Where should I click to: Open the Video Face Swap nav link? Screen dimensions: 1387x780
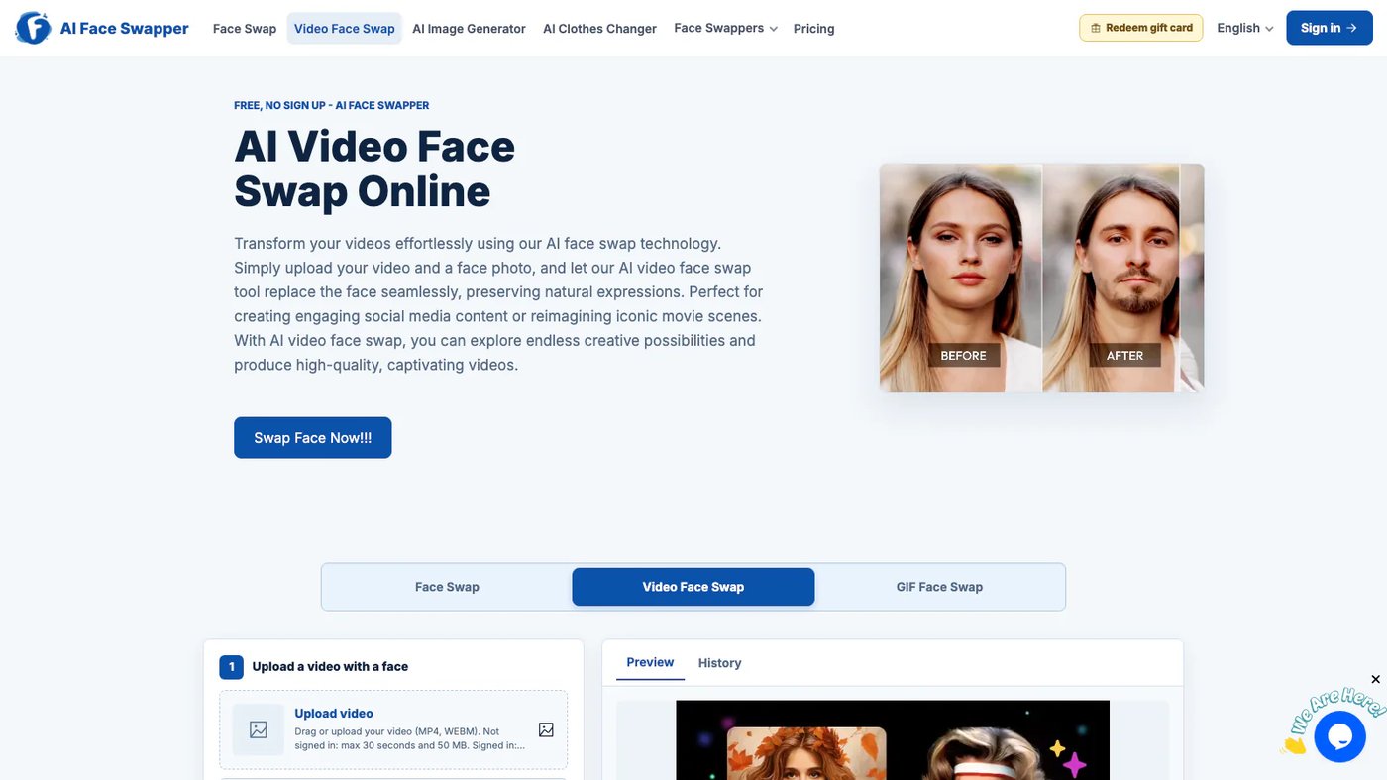pyautogui.click(x=345, y=29)
